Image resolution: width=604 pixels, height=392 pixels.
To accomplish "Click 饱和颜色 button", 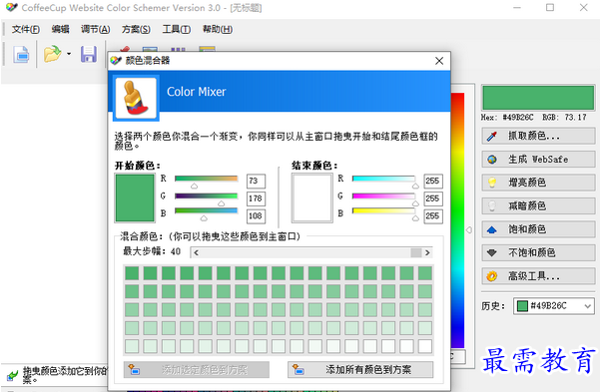I will 538,229.
